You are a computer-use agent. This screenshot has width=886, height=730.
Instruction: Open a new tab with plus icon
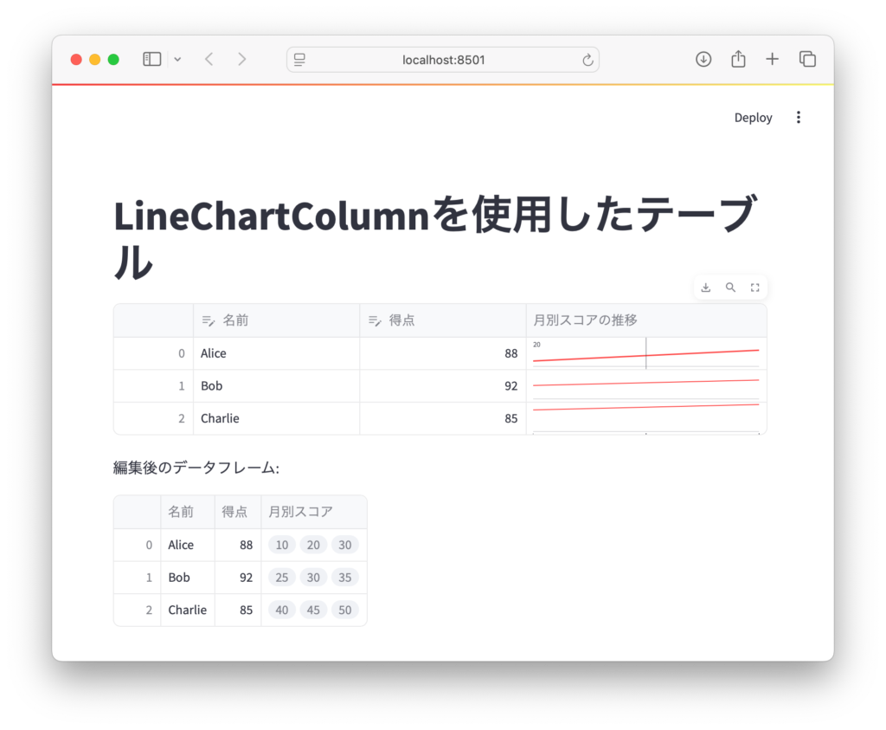(772, 59)
